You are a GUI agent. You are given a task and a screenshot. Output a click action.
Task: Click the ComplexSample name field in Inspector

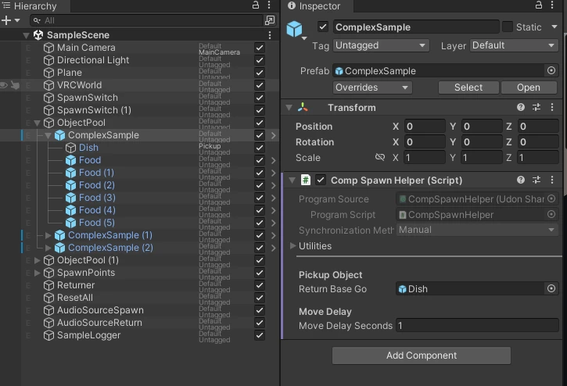click(x=416, y=27)
